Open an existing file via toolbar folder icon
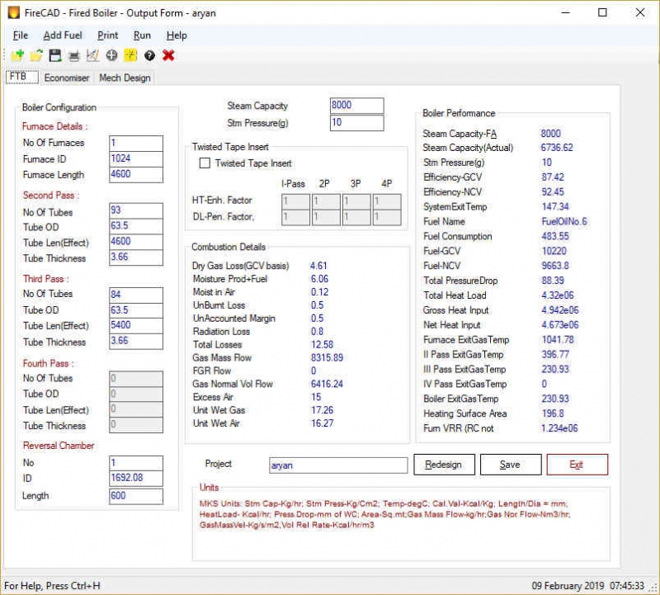The width and height of the screenshot is (660, 595). [37, 55]
